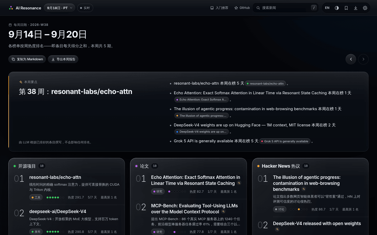The width and height of the screenshot is (377, 235).
Task: Toggle the 实时 live indicator
Action: [85, 8]
